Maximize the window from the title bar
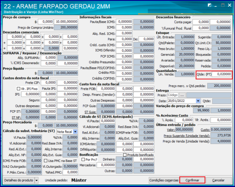The image size is (235, 187). pos(223,5)
